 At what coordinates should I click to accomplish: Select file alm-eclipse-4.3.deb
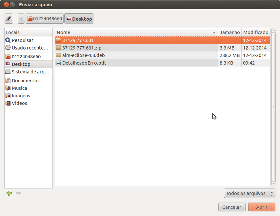click(163, 55)
